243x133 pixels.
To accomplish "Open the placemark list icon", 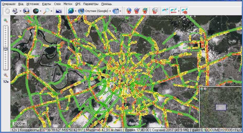I will click(155, 11).
